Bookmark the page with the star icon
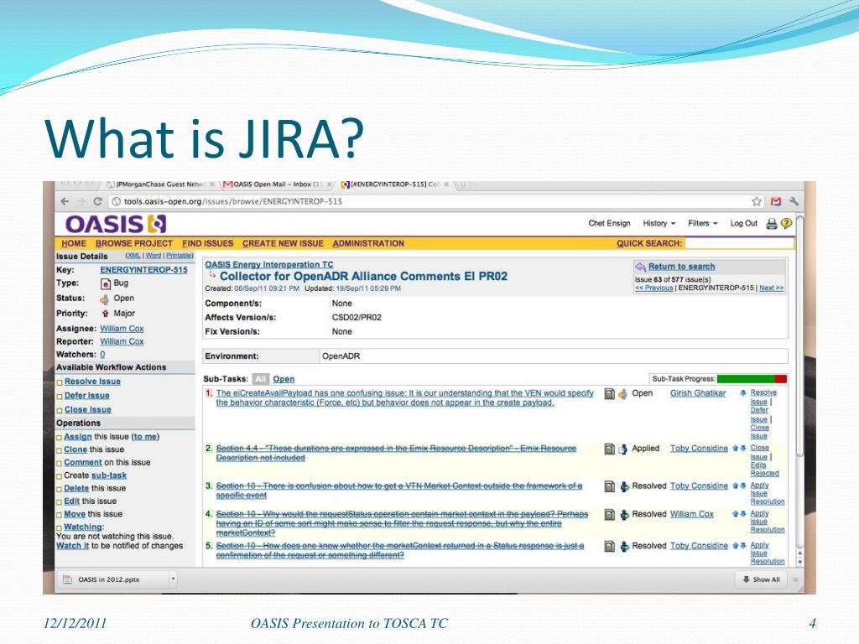 757,201
